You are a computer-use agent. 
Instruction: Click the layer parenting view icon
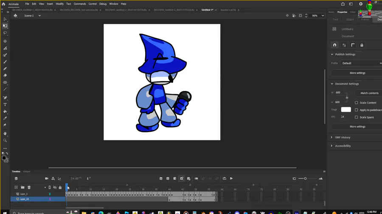pyautogui.click(x=53, y=178)
